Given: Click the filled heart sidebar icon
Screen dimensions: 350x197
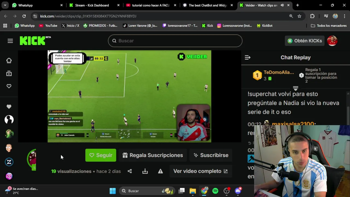Looking at the screenshot, I should click(x=9, y=106).
